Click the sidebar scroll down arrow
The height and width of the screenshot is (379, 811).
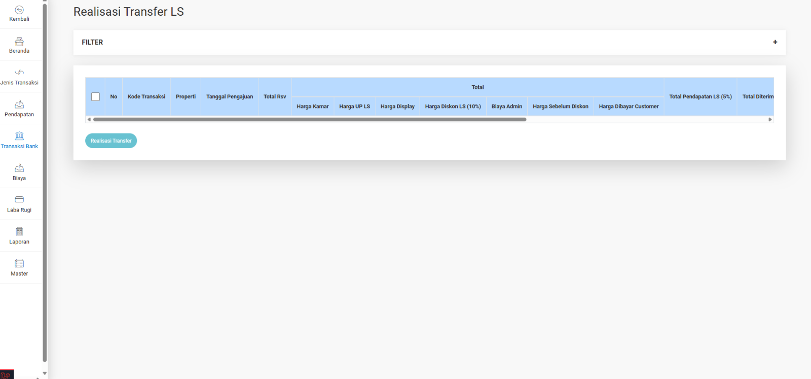[45, 373]
